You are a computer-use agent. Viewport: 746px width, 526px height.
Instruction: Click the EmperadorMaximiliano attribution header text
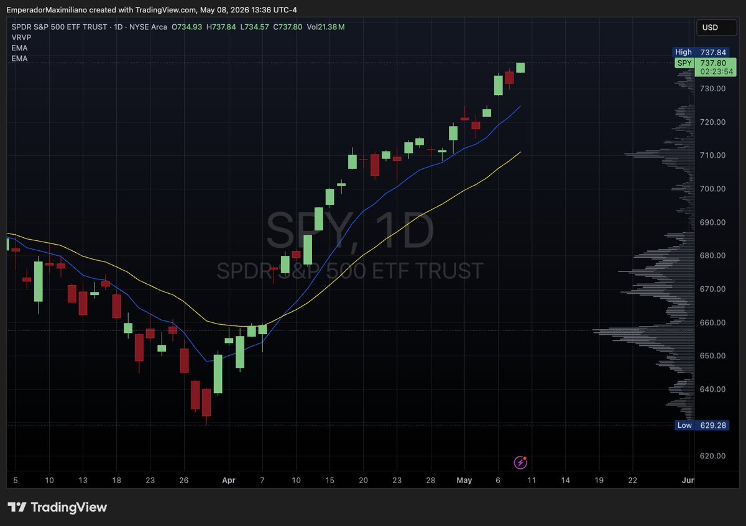click(x=152, y=9)
